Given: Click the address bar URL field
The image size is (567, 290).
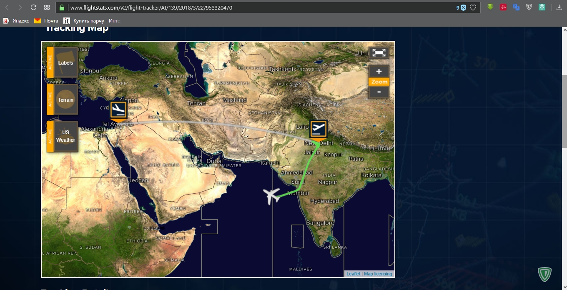Looking at the screenshot, I should click(250, 7).
